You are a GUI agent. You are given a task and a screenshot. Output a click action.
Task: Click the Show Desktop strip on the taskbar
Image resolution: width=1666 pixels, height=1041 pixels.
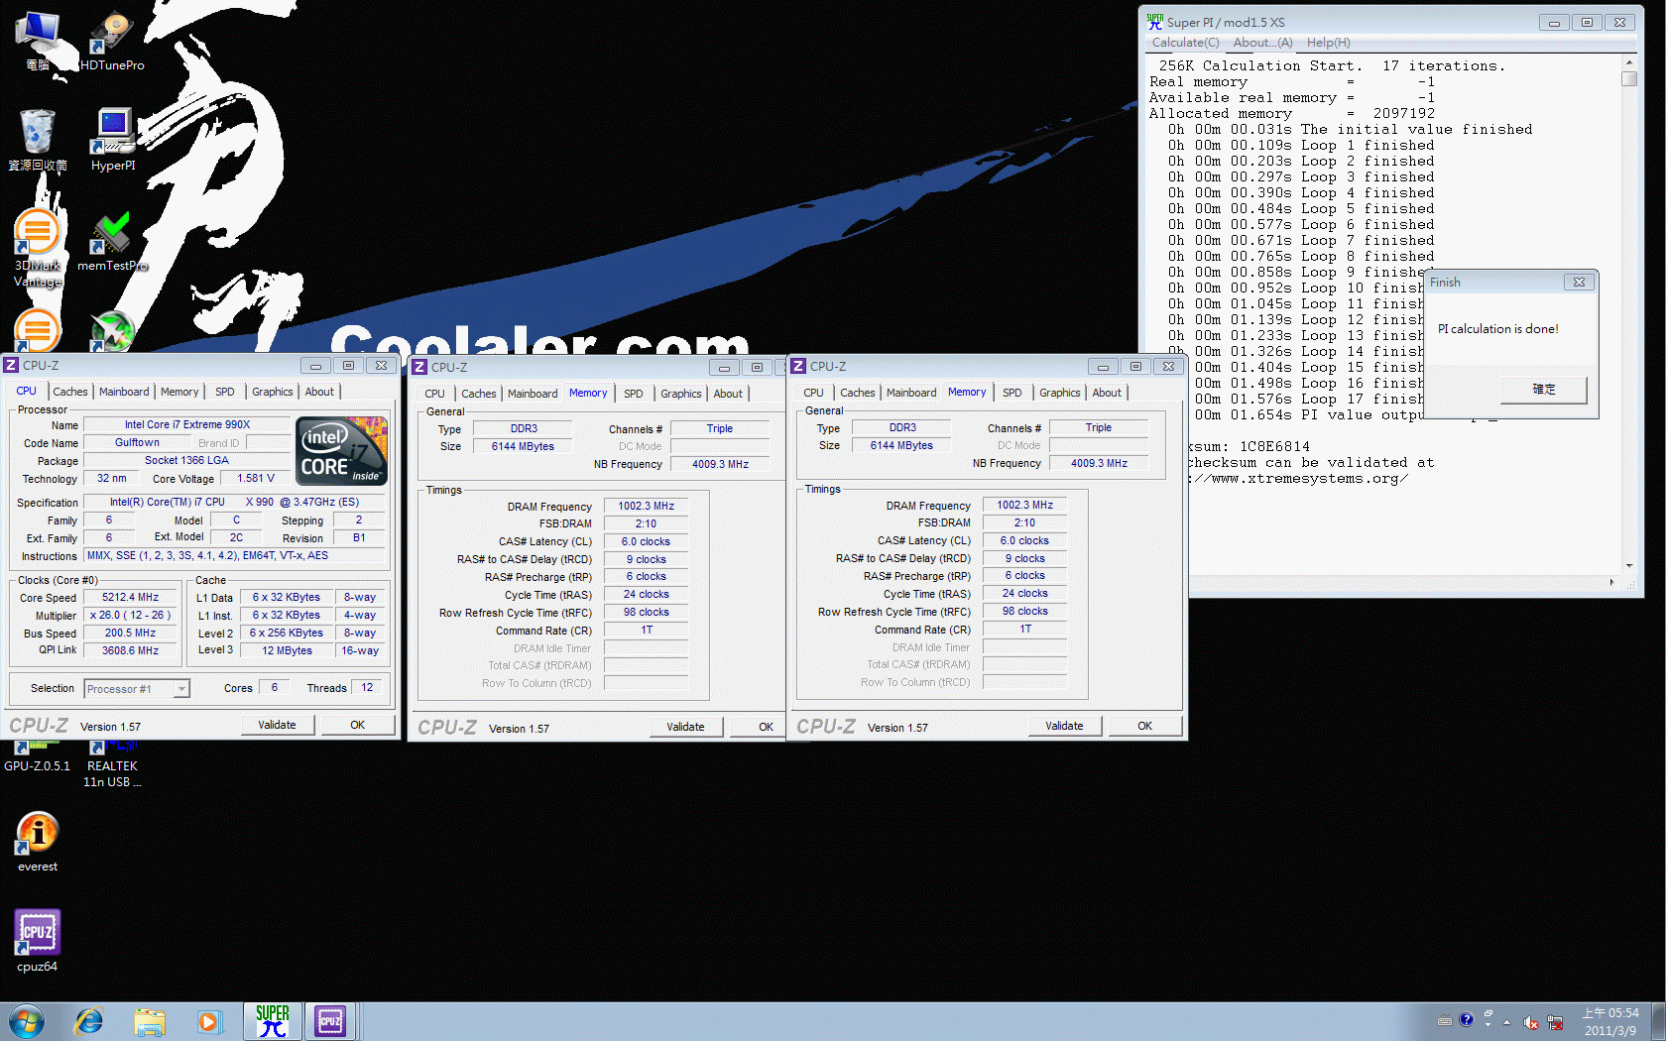point(1658,1021)
